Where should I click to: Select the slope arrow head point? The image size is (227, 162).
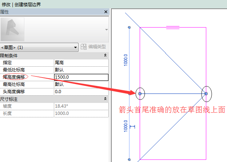[x=206, y=94]
